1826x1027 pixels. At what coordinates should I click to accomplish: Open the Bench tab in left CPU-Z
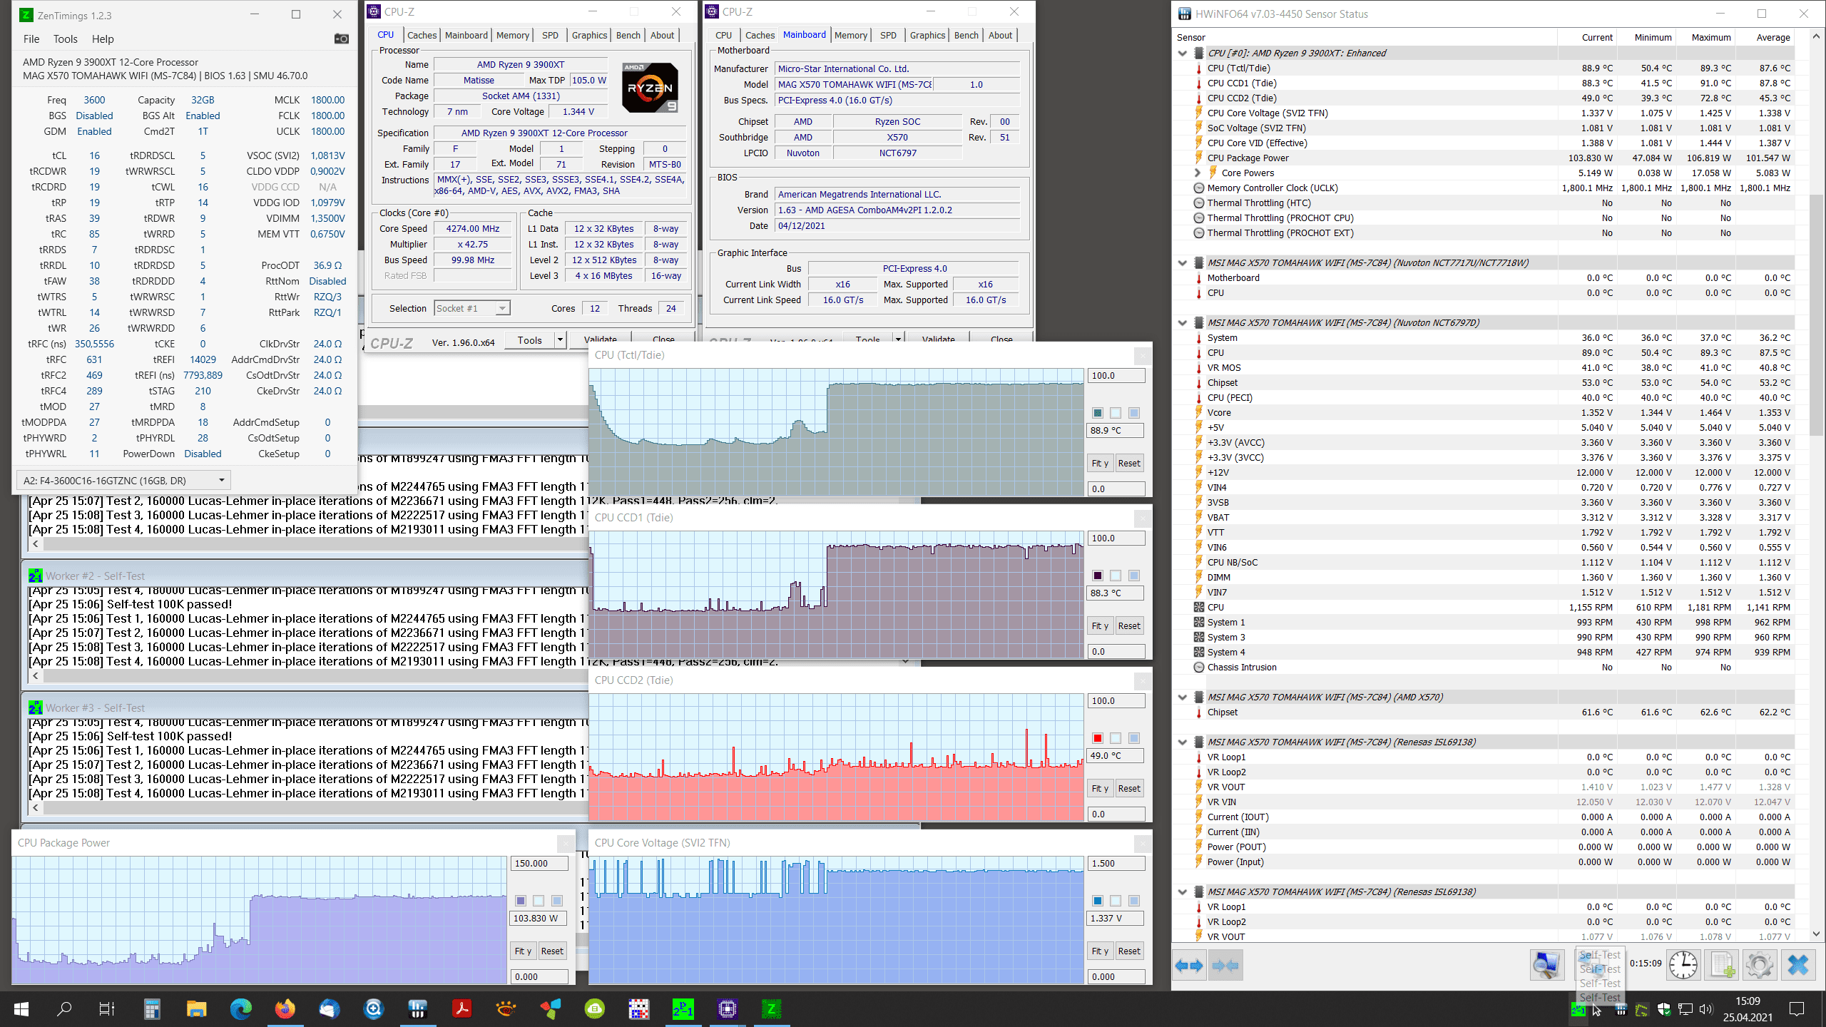tap(628, 35)
